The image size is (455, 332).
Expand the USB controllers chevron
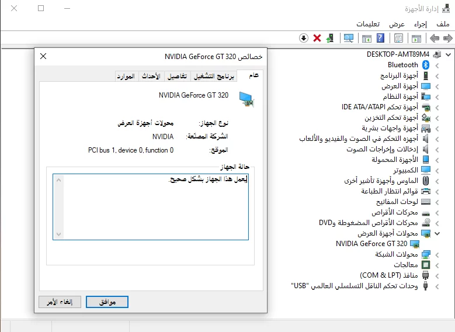[x=437, y=286]
